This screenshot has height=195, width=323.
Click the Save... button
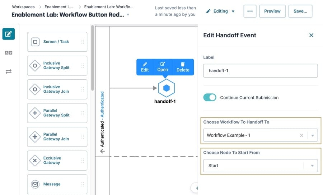[300, 11]
